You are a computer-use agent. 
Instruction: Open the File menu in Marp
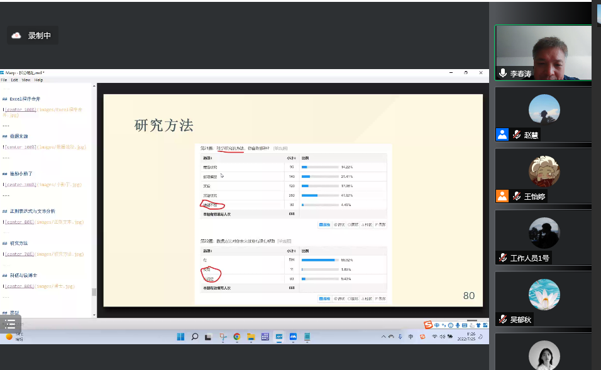pos(4,80)
